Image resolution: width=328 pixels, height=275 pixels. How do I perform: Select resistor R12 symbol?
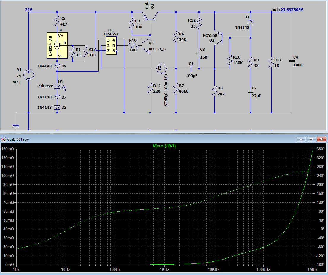coord(199,23)
